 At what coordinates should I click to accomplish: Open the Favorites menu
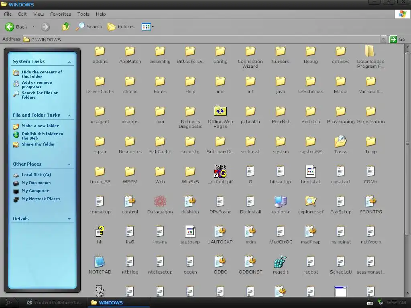pos(61,14)
